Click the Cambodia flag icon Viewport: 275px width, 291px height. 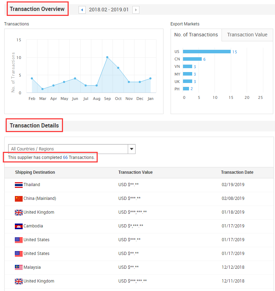tap(19, 226)
